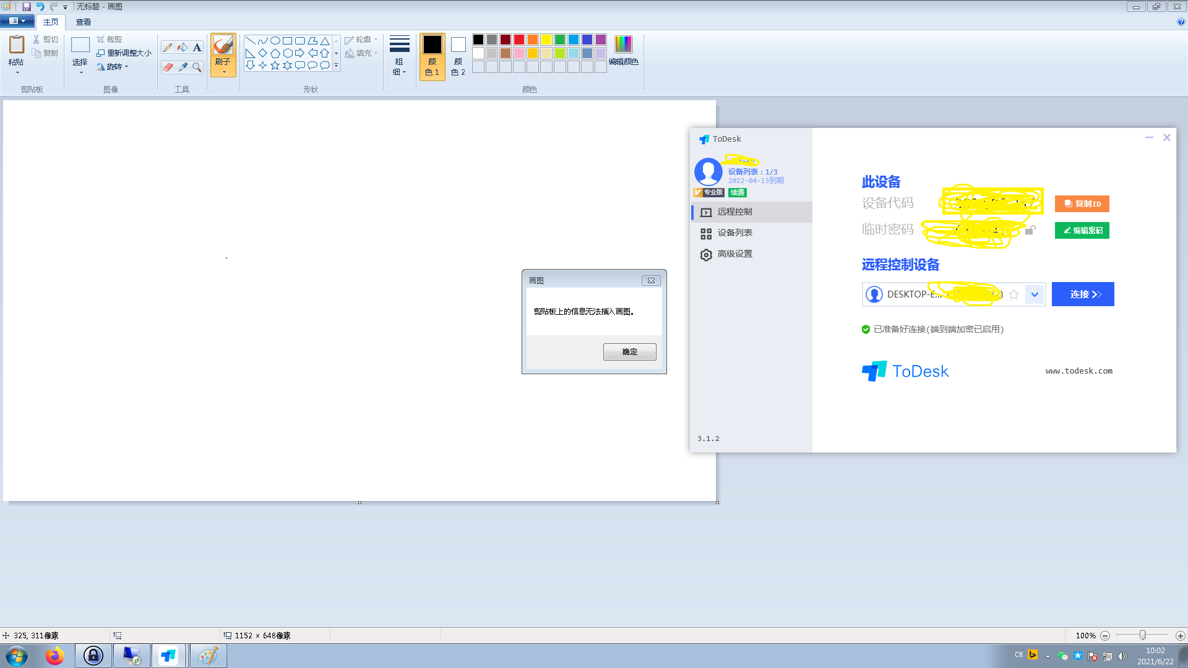The width and height of the screenshot is (1188, 668).
Task: Open the Size (line thickness) dropdown
Action: 399,56
